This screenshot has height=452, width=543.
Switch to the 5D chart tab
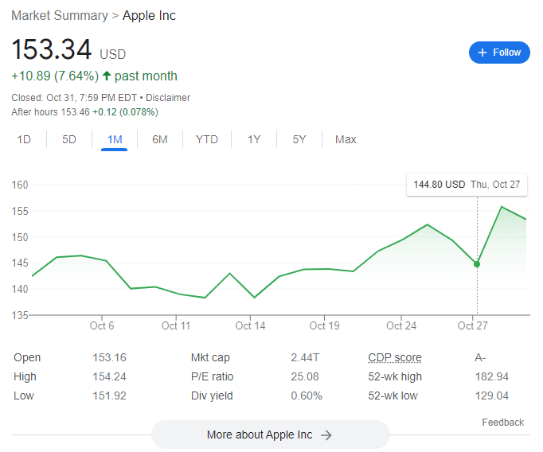pos(69,139)
